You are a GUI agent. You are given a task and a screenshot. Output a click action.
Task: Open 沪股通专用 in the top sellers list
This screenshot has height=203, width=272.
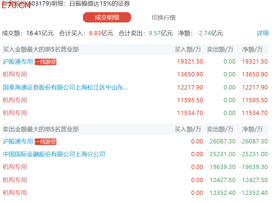tap(18, 142)
